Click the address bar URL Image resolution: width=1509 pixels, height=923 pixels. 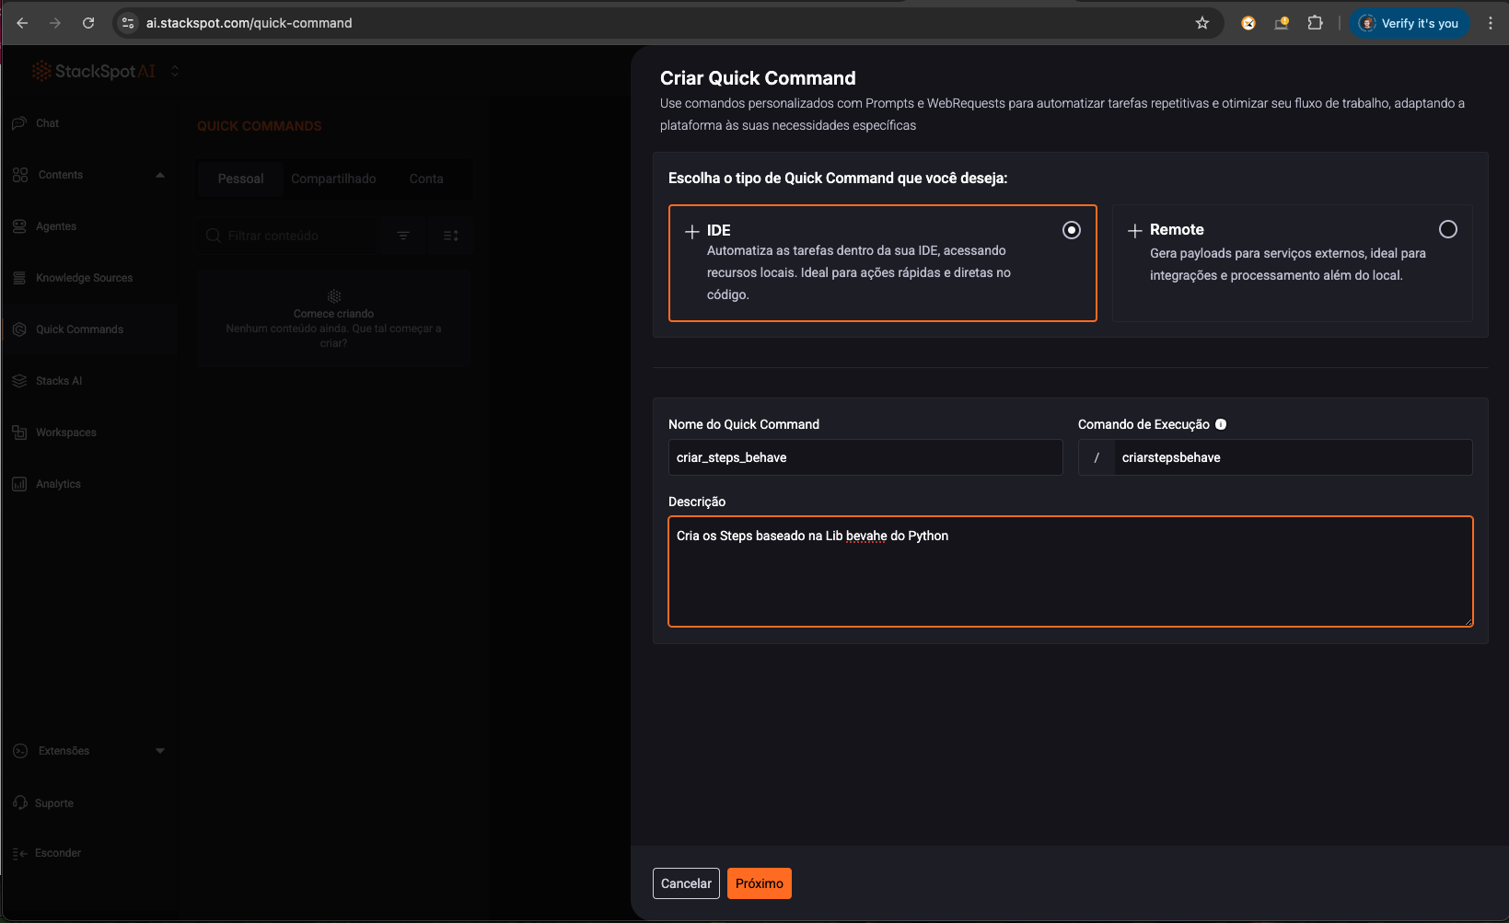click(249, 23)
